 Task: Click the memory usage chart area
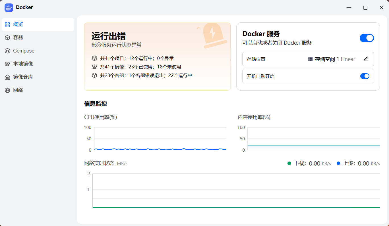[314, 139]
